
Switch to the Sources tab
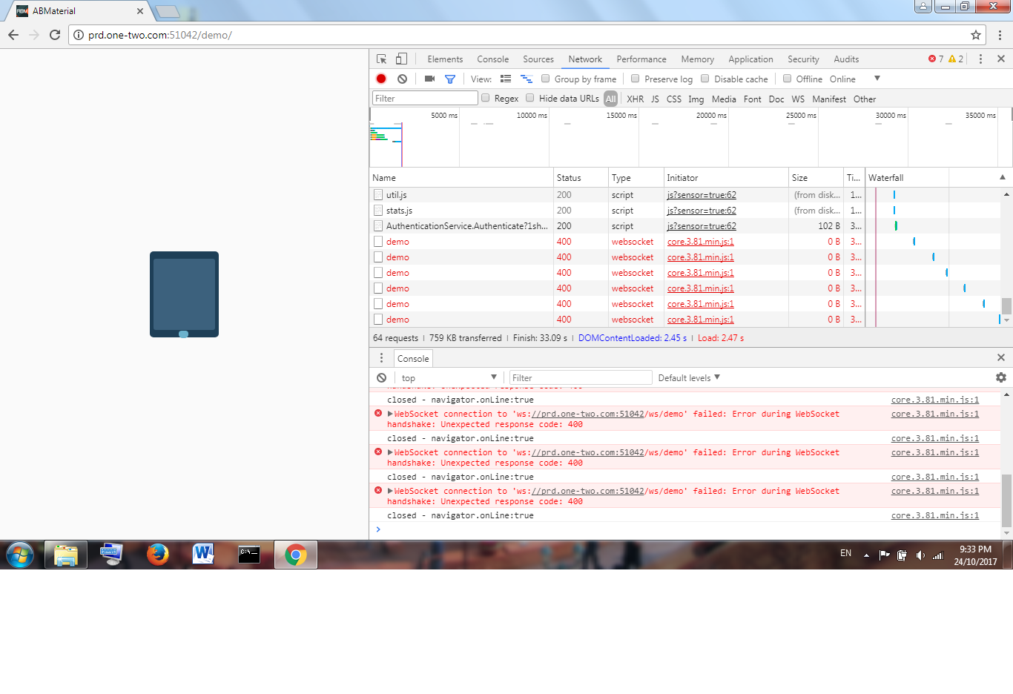(538, 59)
